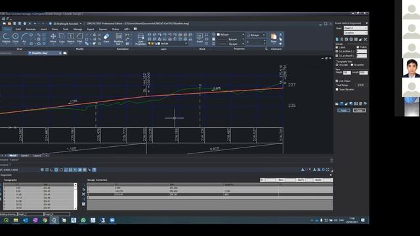Screen dimensions: 420x236
Task: Activate the Stretch tool
Action: pos(71,38)
